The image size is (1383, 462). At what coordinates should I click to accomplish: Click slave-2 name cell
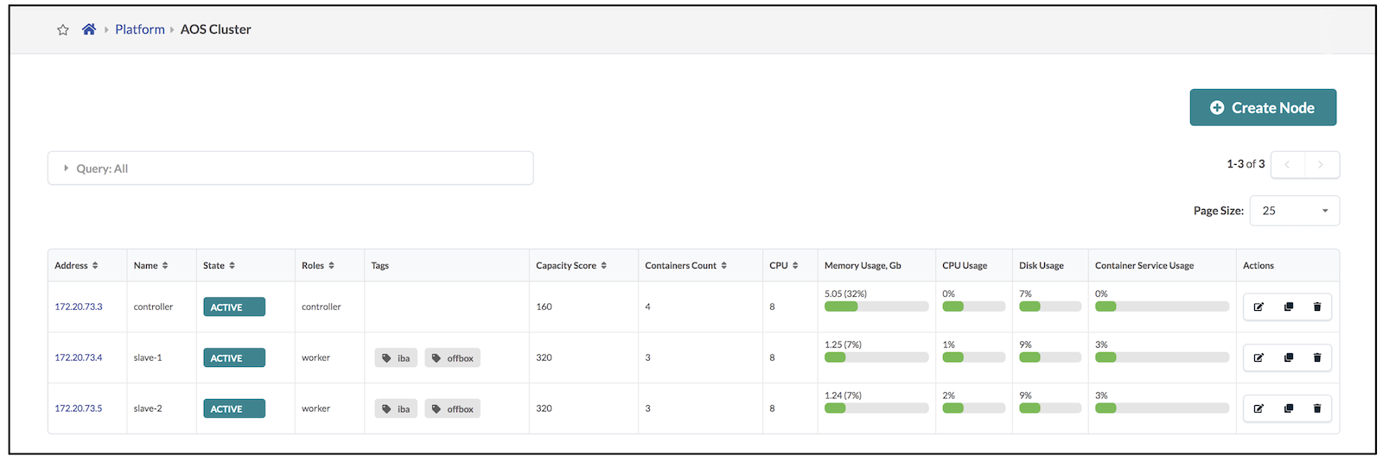(148, 408)
